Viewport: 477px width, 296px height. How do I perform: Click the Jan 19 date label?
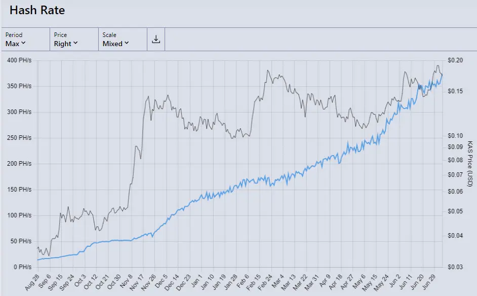[x=219, y=282]
